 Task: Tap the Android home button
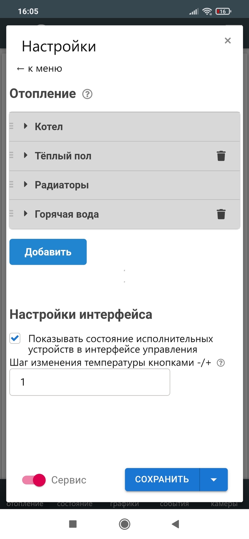click(x=124, y=524)
